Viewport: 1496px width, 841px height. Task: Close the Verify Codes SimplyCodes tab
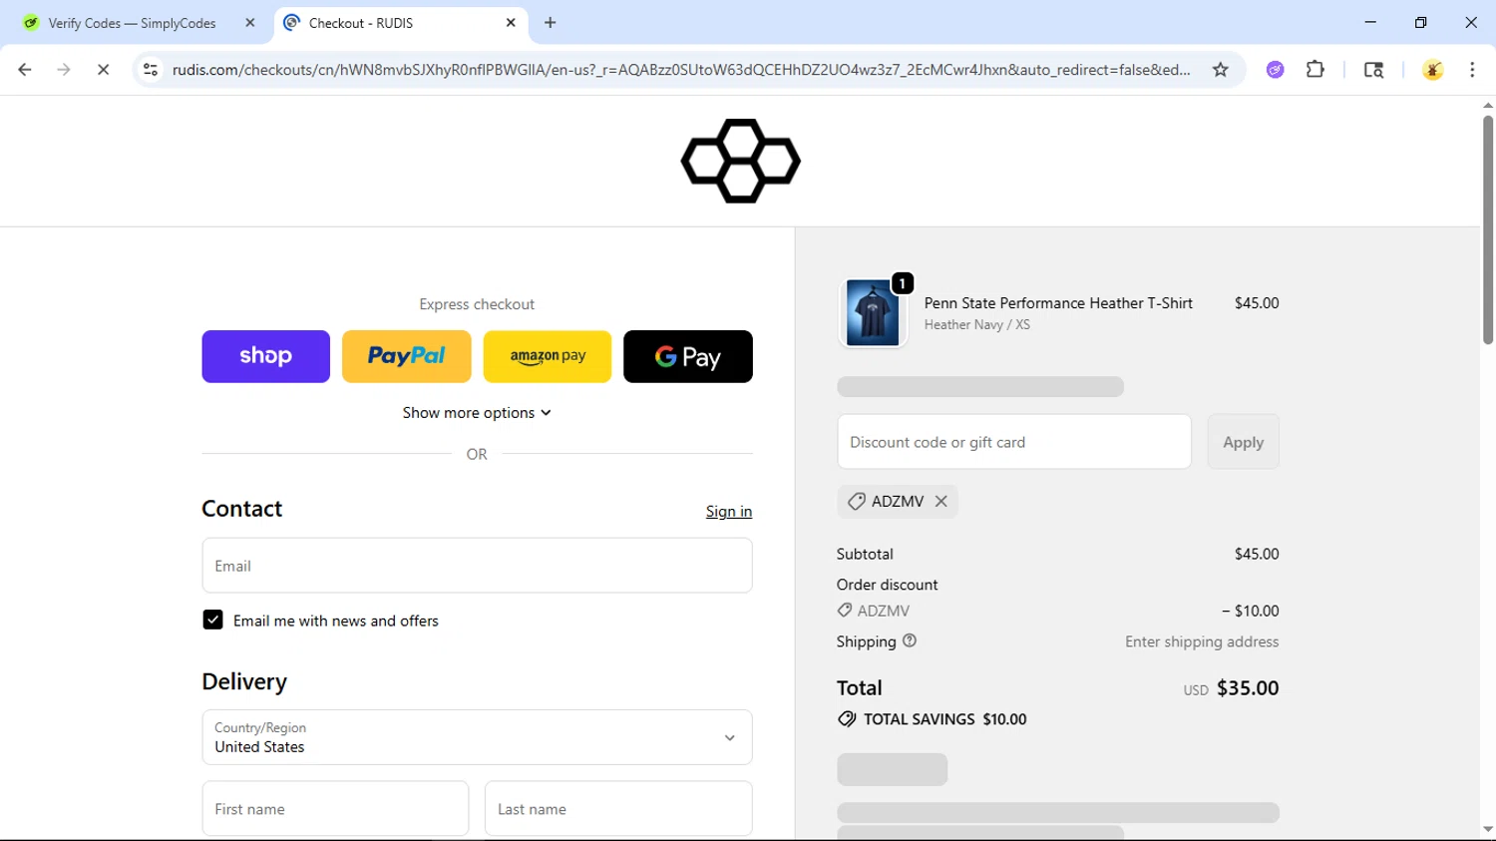(x=249, y=23)
